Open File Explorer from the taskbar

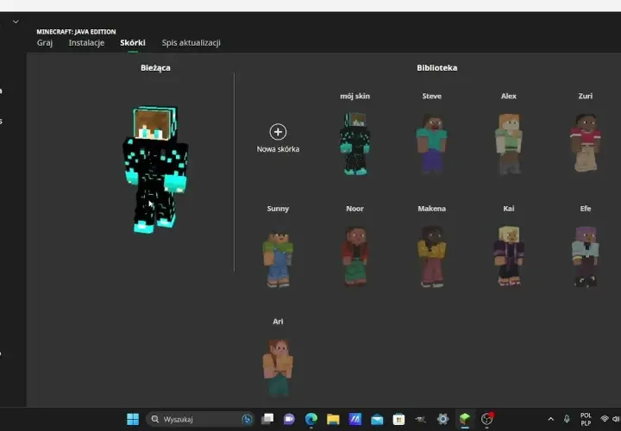[x=333, y=419]
